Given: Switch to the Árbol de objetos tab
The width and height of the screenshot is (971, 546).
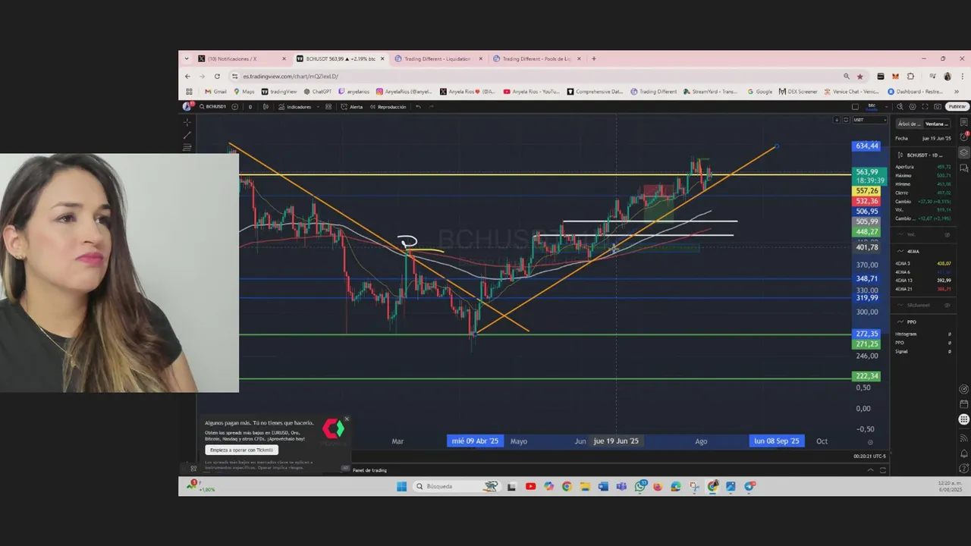Looking at the screenshot, I should [x=910, y=124].
